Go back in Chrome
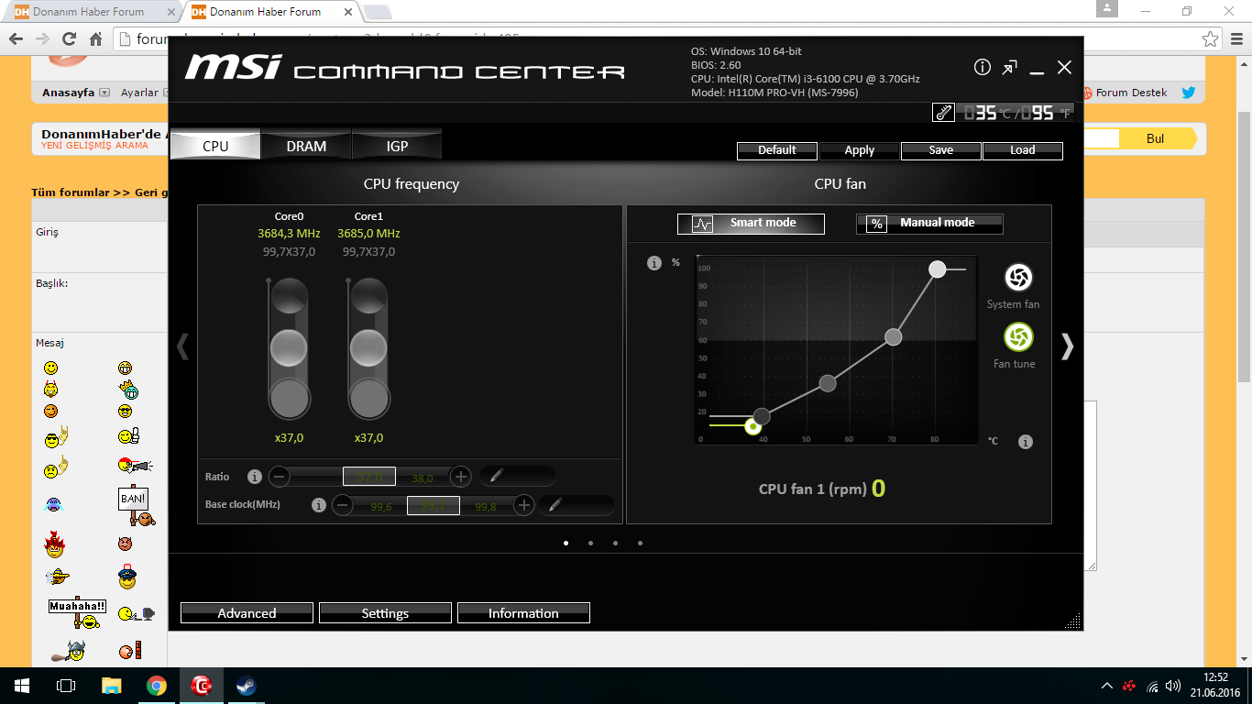Viewport: 1252px width, 704px height. (15, 39)
